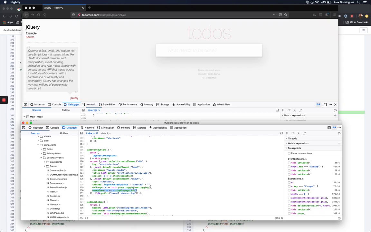Image resolution: width=371 pixels, height=232 pixels.
Task: Expand PrimaryPanes folder
Action: (x=42, y=153)
